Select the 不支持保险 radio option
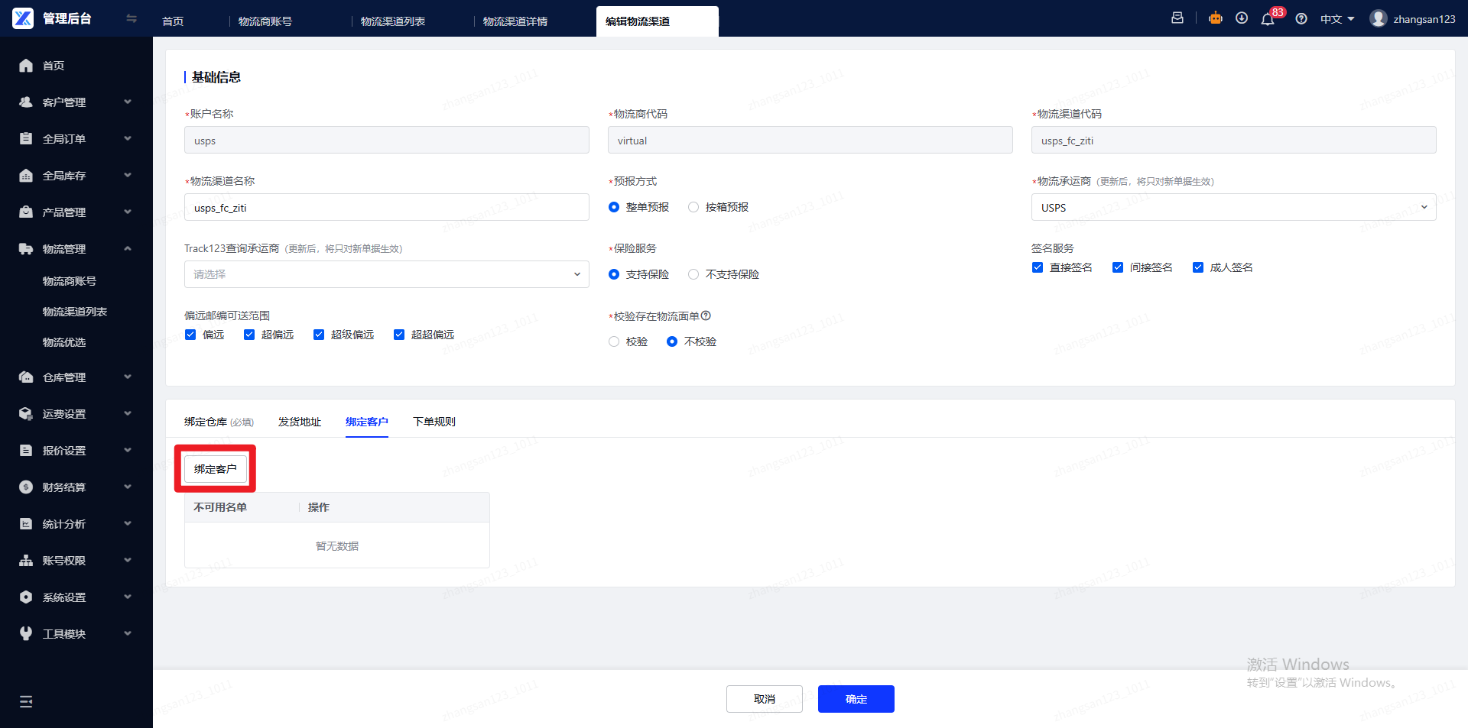 [693, 274]
